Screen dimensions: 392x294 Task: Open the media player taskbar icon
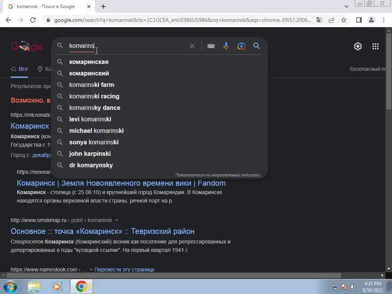[x=57, y=286]
